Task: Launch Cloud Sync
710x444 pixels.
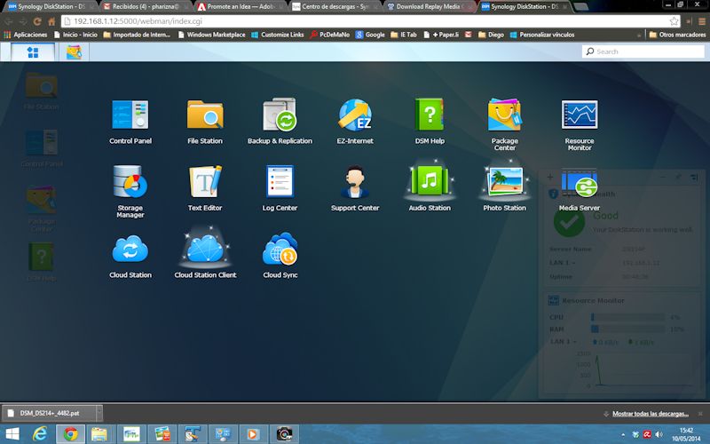Action: pyautogui.click(x=280, y=250)
